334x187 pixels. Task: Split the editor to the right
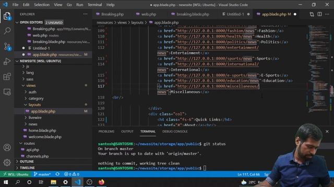tap(319, 14)
